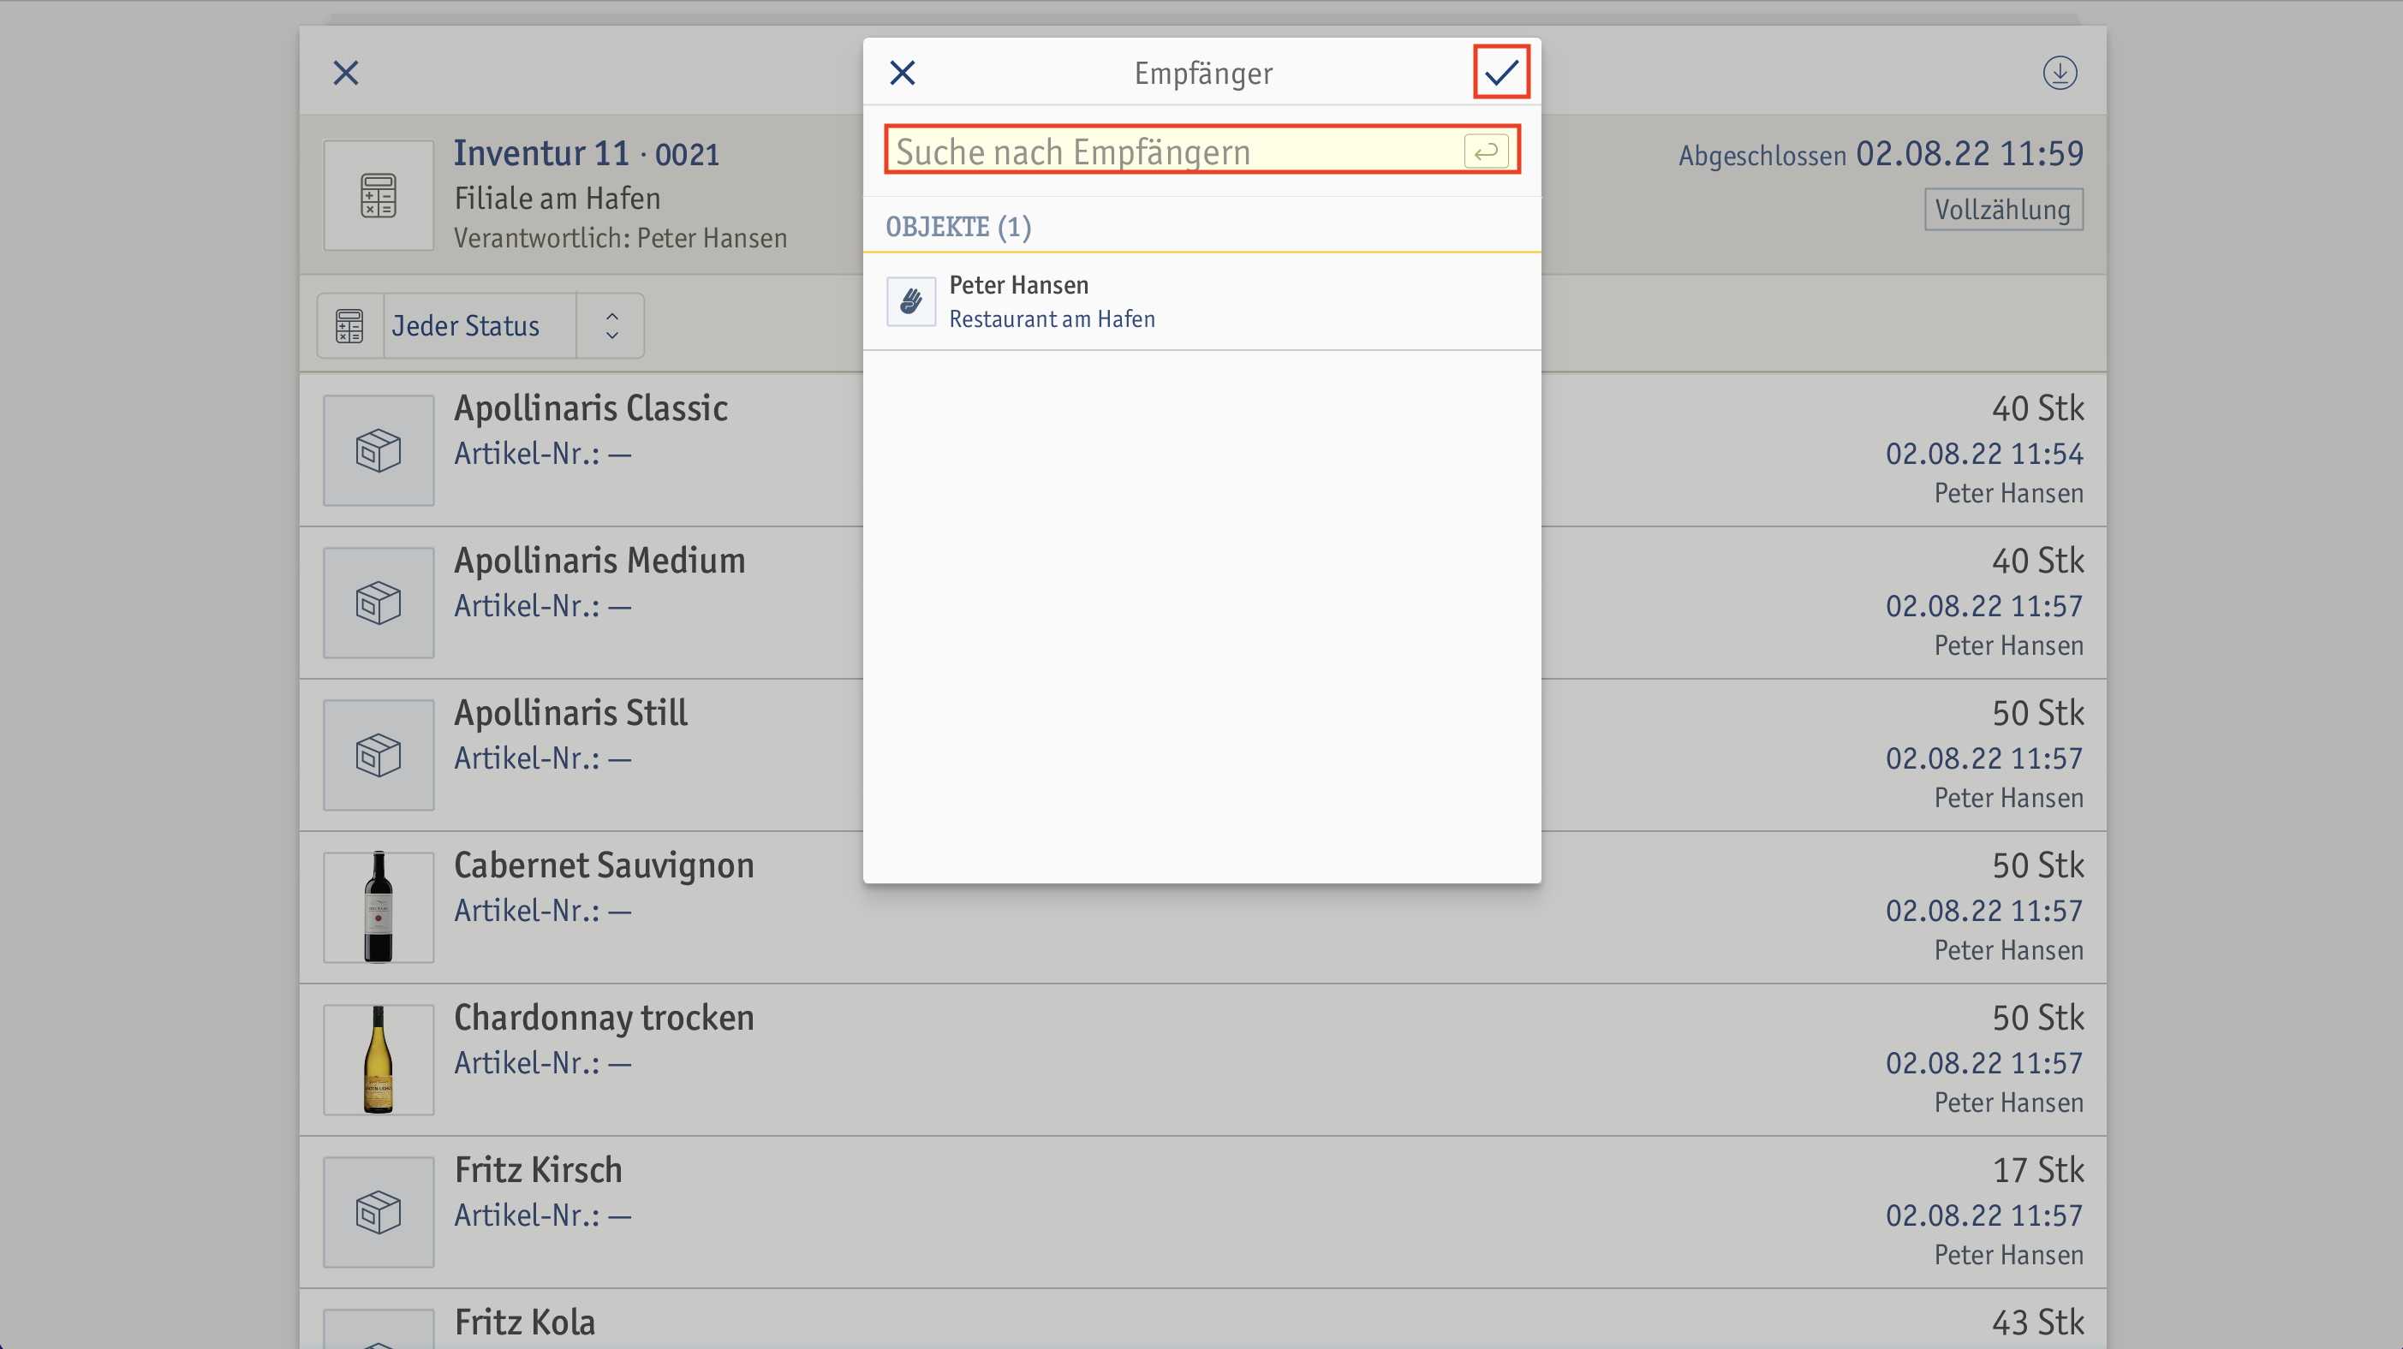Click the close X icon top left

point(347,73)
